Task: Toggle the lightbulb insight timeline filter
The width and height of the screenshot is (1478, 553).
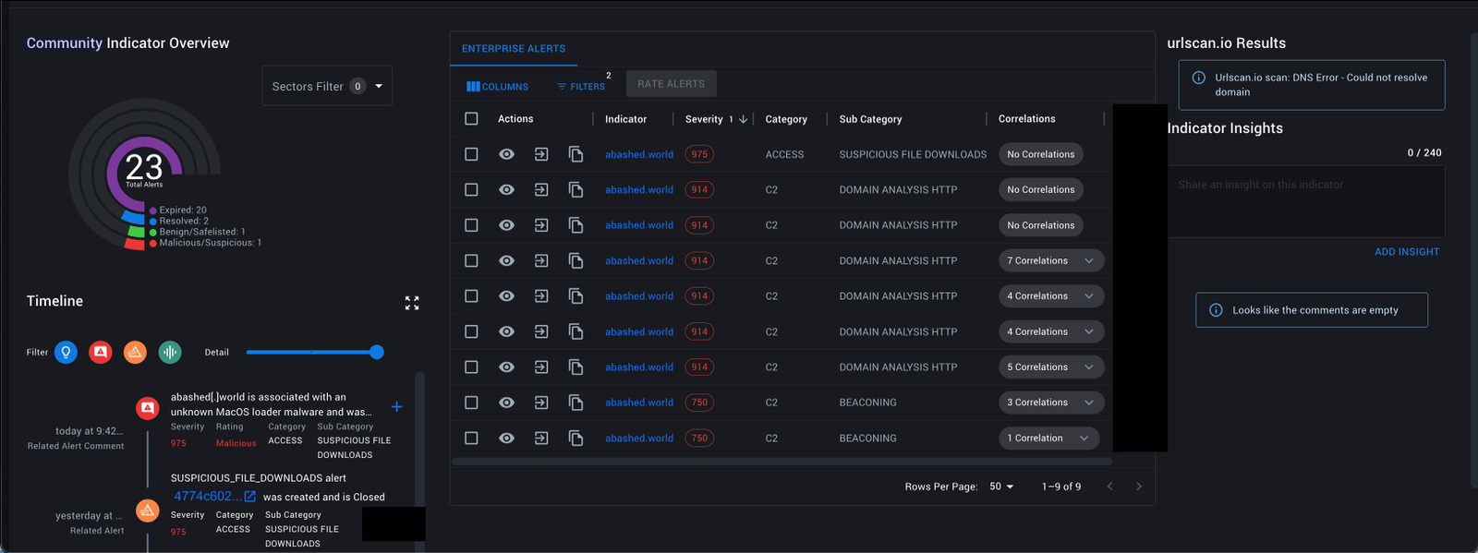Action: point(66,352)
